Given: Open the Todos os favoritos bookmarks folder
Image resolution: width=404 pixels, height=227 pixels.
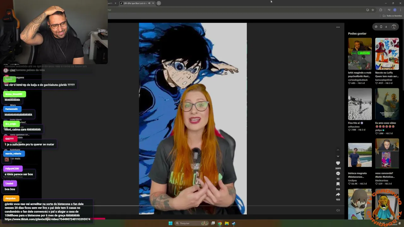Looking at the screenshot, I should [x=392, y=16].
